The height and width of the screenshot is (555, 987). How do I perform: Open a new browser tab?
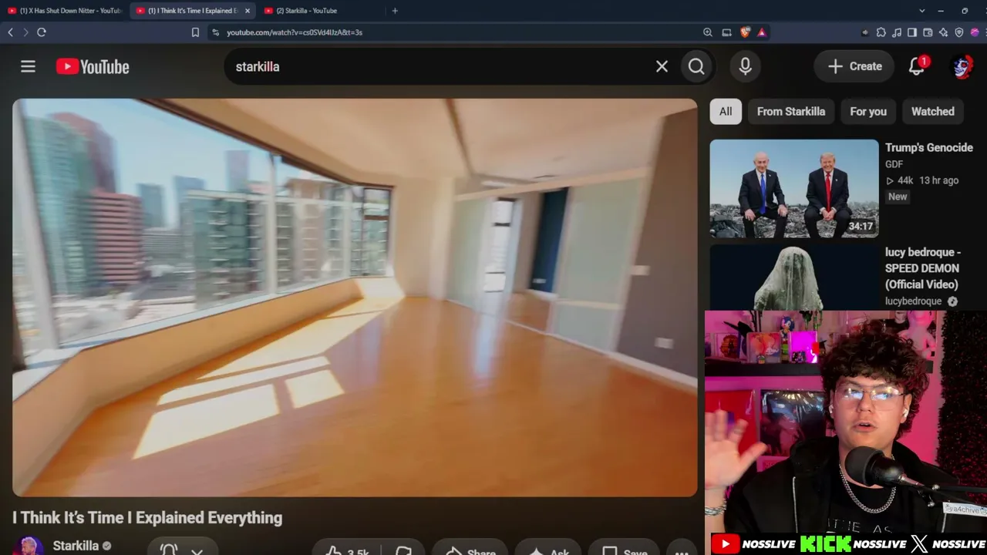395,11
